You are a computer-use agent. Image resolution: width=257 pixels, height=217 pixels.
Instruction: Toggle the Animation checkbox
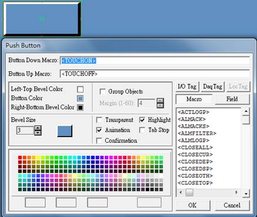pyautogui.click(x=99, y=130)
